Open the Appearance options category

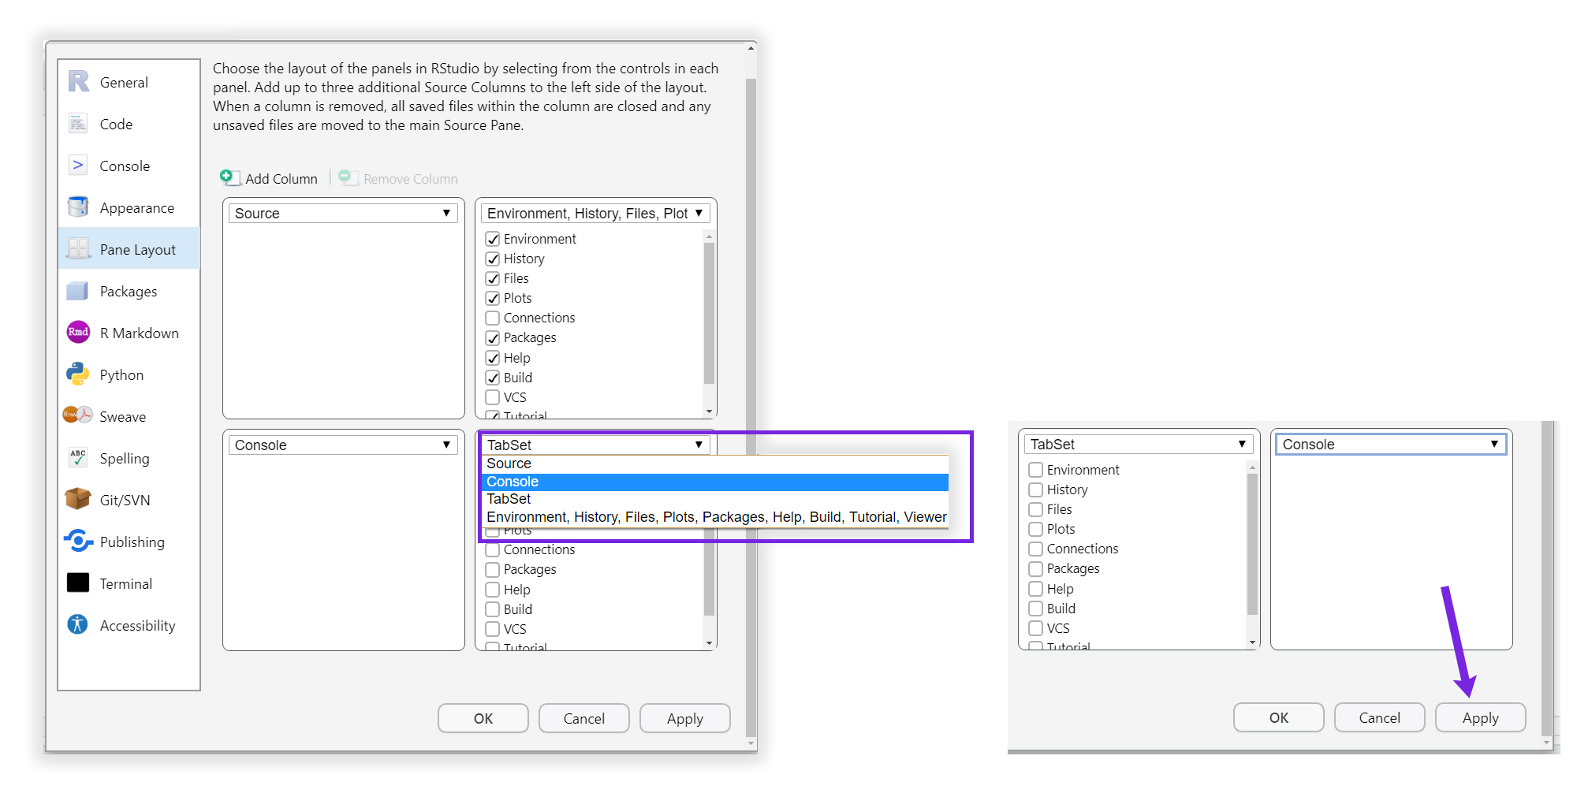point(129,207)
